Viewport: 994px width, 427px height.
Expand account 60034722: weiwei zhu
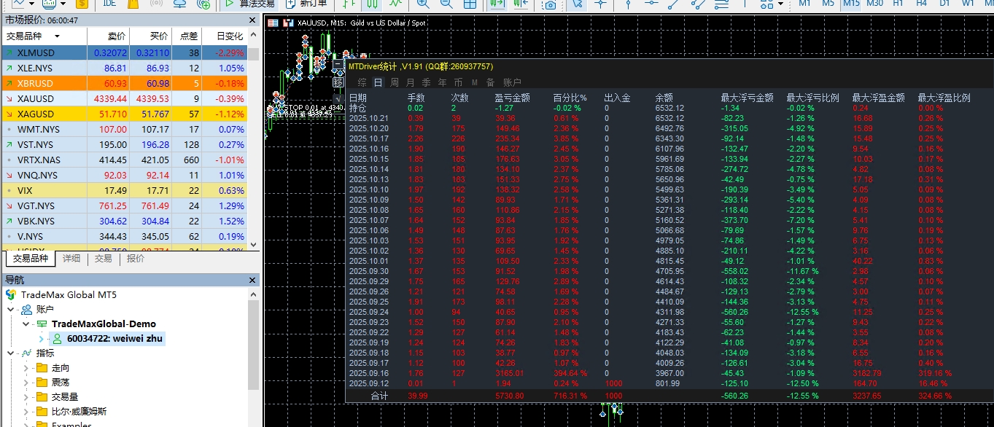42,338
